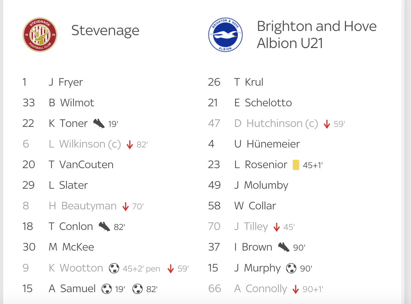Click the substitution arrow beside D Hutchinson
The height and width of the screenshot is (304, 411).
pos(327,124)
